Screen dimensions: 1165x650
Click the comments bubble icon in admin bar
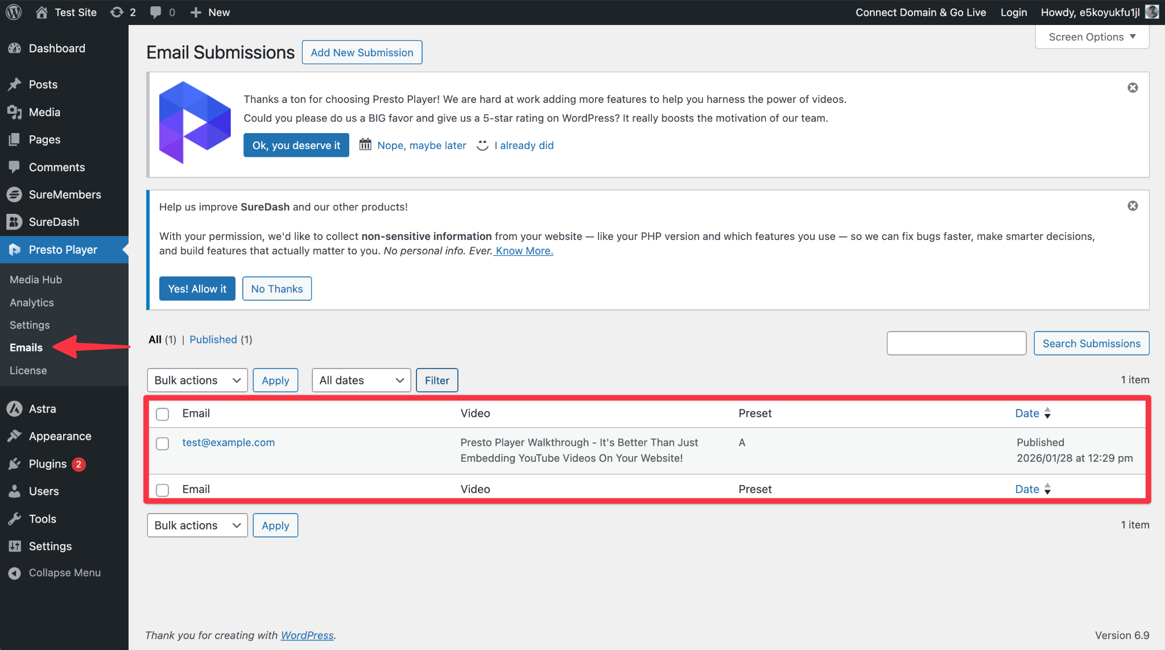click(155, 12)
